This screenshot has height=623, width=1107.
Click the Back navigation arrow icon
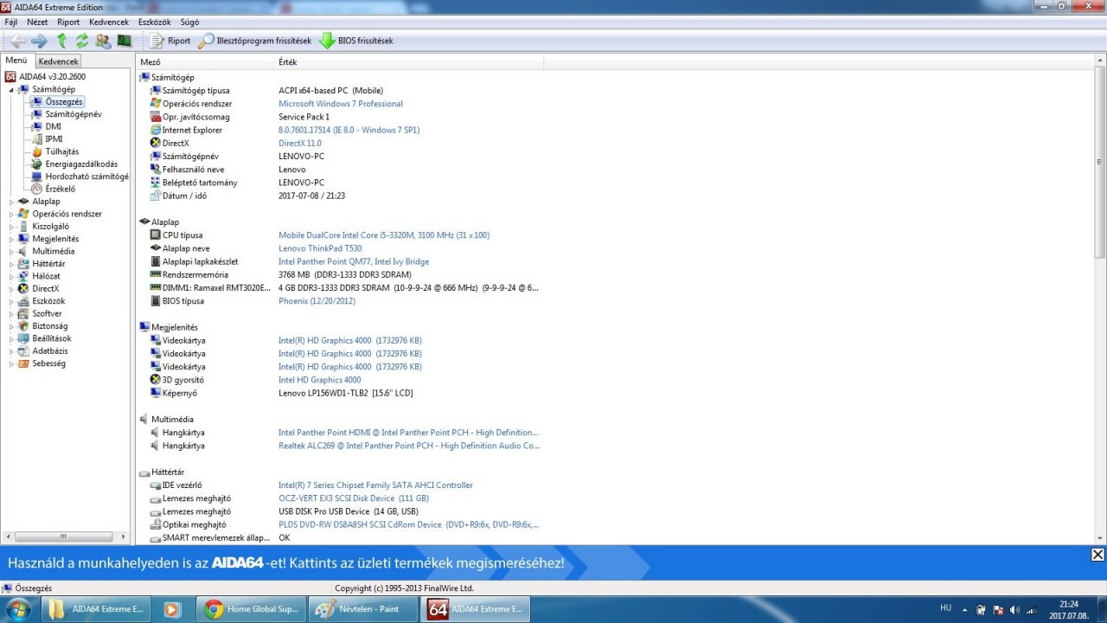tap(18, 41)
